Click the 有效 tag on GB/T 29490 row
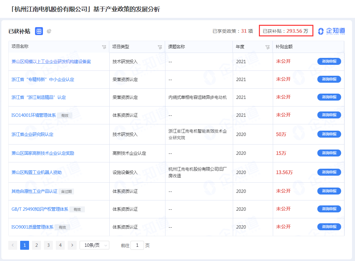 [x=77, y=209]
